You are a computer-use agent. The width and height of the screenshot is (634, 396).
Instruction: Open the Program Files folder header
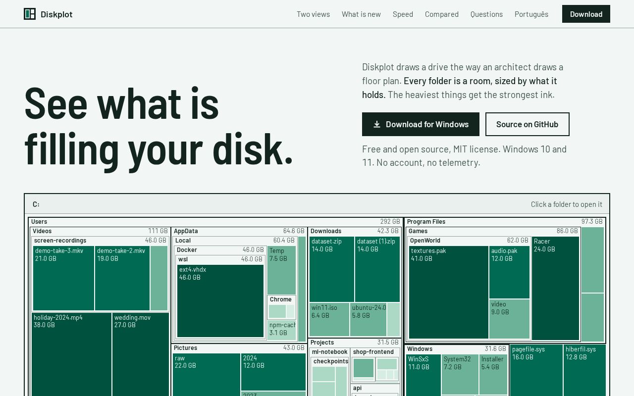click(x=505, y=222)
